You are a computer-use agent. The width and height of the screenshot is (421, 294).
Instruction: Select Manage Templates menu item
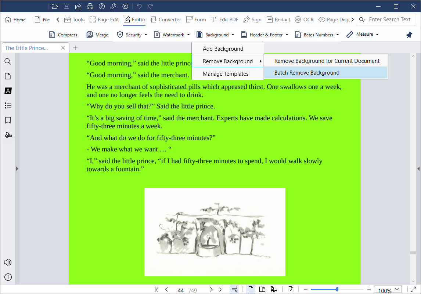pyautogui.click(x=228, y=74)
